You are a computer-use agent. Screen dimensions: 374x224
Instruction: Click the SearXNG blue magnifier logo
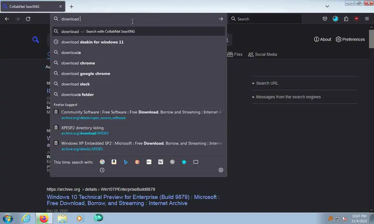(x=36, y=40)
